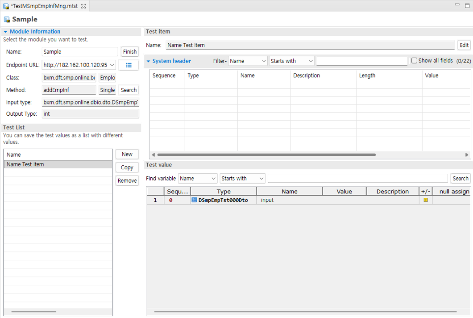Collapse the Module Information section

pos(4,31)
